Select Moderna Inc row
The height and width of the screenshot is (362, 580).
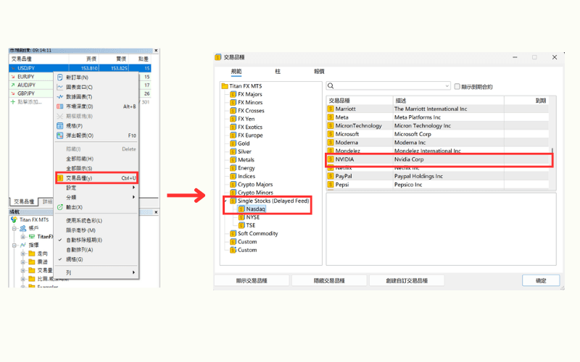click(438, 143)
